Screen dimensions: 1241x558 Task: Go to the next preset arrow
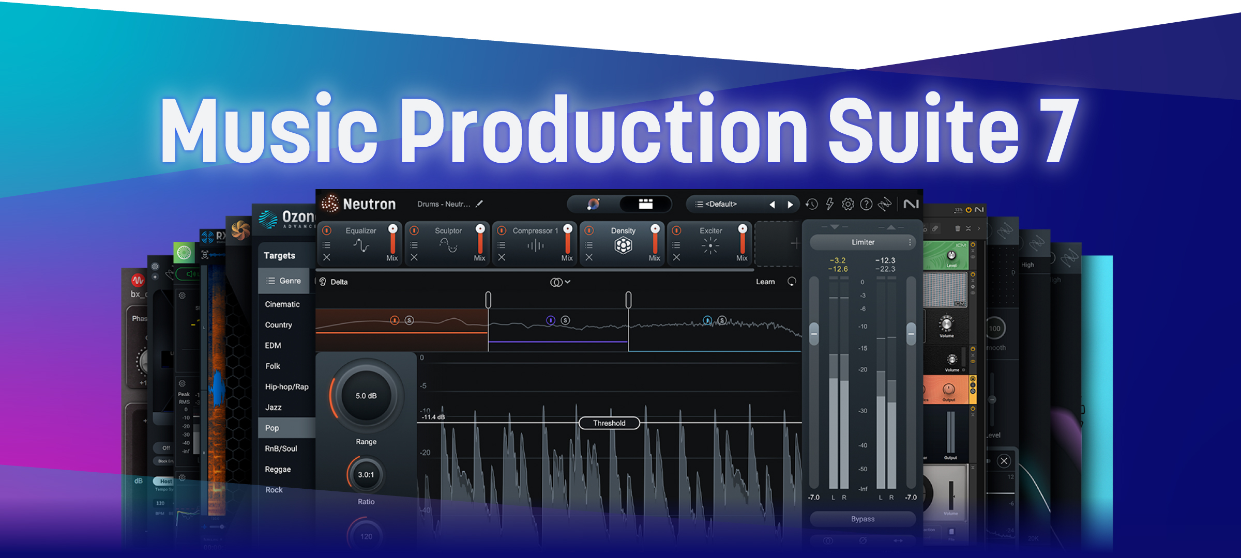click(x=790, y=205)
